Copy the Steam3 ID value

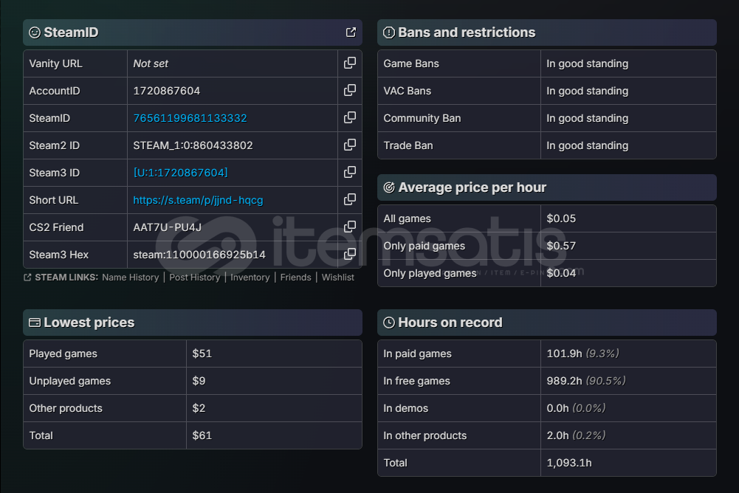pos(350,173)
